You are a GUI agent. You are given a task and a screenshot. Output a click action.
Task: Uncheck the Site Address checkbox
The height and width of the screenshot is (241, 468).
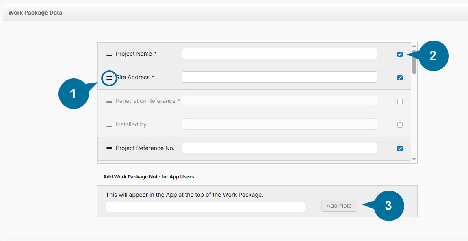400,78
